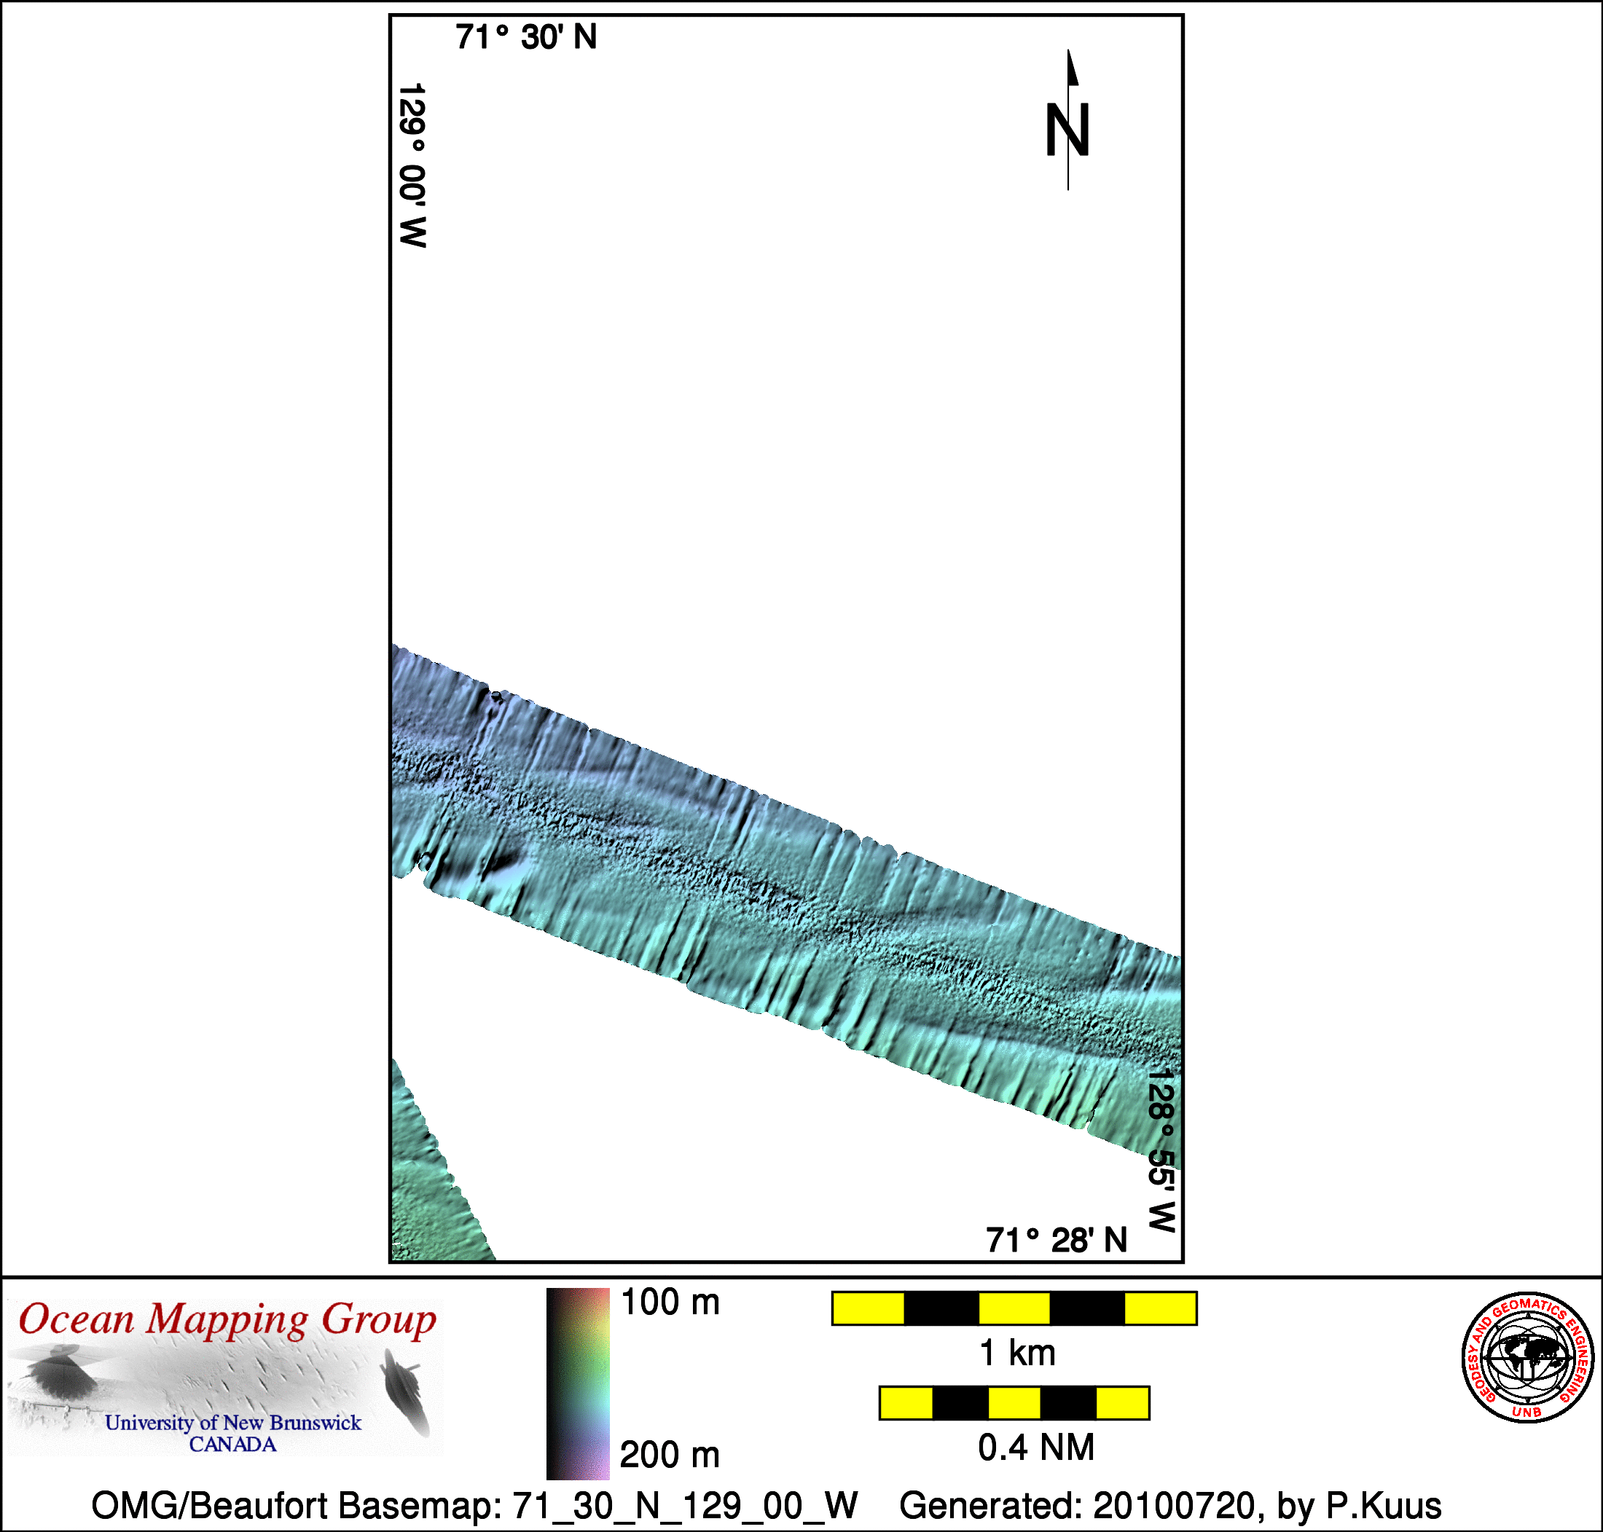Screen dimensions: 1603x1532
Task: Click the 1 km scale bar
Action: coord(1014,1308)
